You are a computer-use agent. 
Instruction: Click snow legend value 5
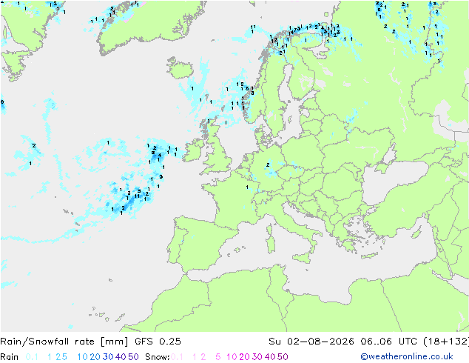pyautogui.click(x=218, y=357)
